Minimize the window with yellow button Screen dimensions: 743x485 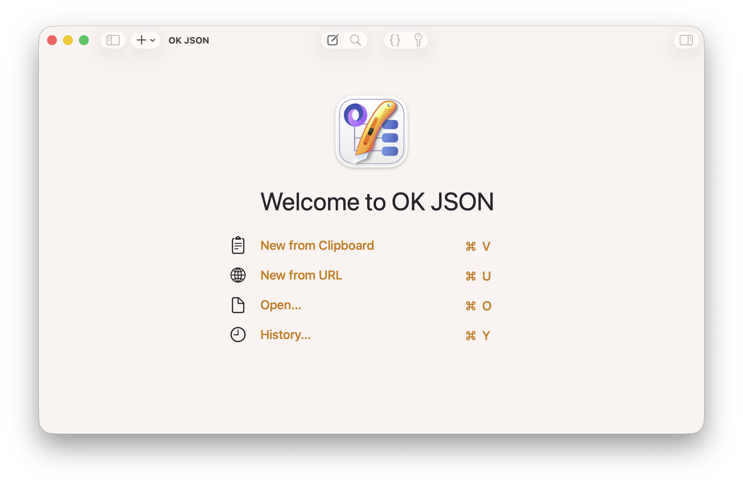click(x=68, y=40)
